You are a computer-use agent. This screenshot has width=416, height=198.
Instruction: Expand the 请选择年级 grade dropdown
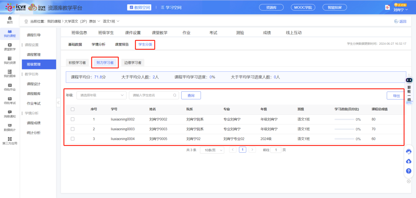pos(101,95)
